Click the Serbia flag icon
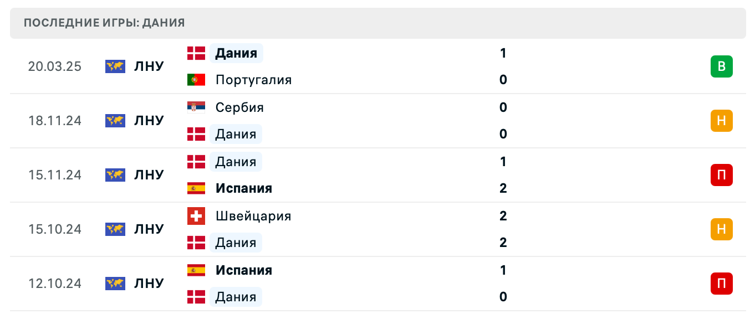This screenshot has width=755, height=319. 196,107
